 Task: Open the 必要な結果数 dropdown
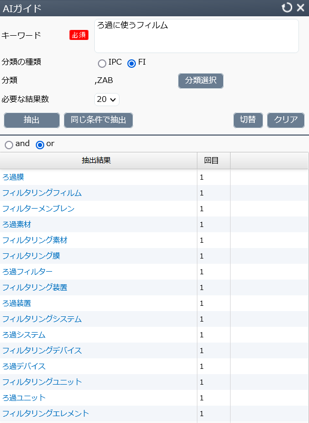[106, 99]
